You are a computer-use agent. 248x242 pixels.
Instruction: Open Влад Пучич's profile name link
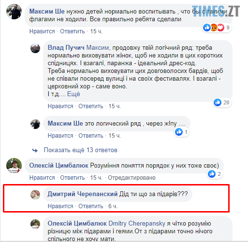pyautogui.click(x=66, y=48)
